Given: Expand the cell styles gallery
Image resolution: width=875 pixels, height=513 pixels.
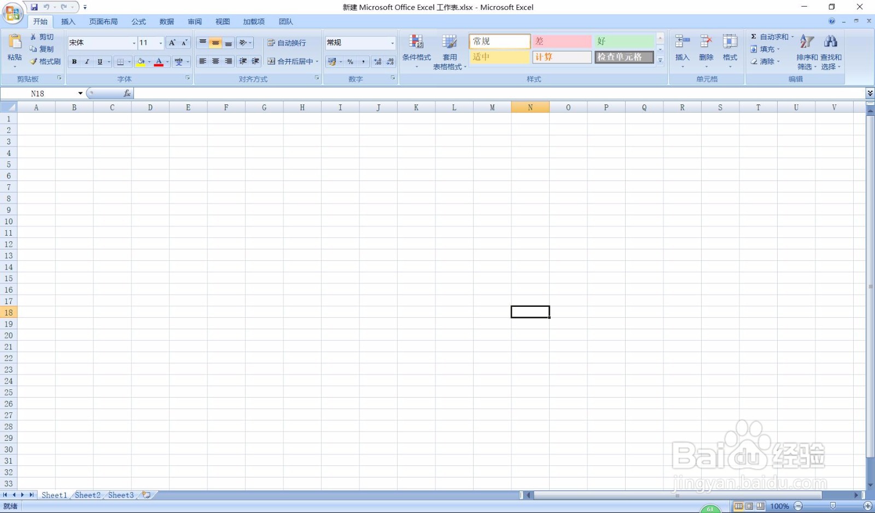Looking at the screenshot, I should pos(660,60).
